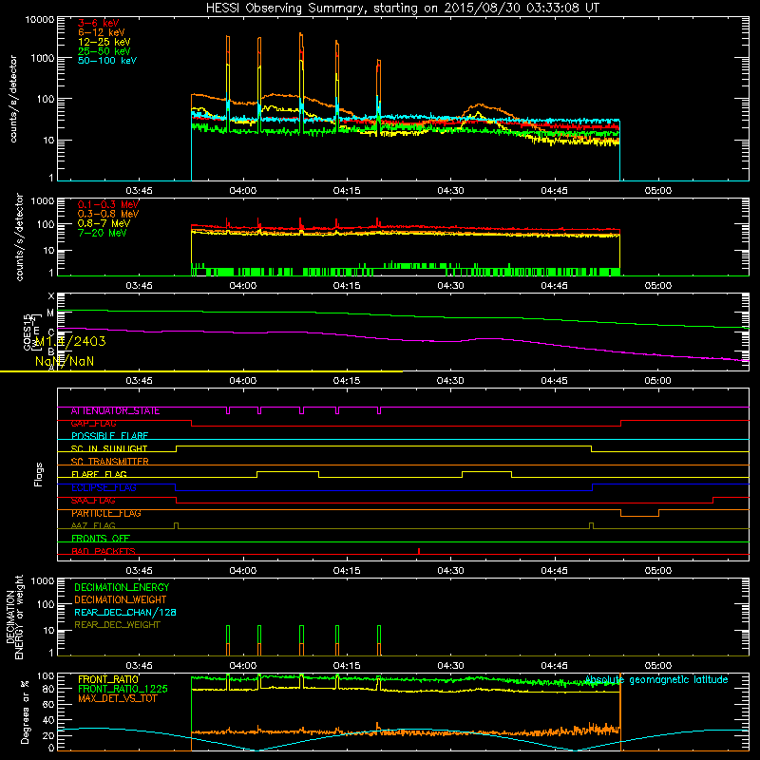Click the HESSI Observing Summary title text
This screenshot has height=760, width=760.
[402, 9]
